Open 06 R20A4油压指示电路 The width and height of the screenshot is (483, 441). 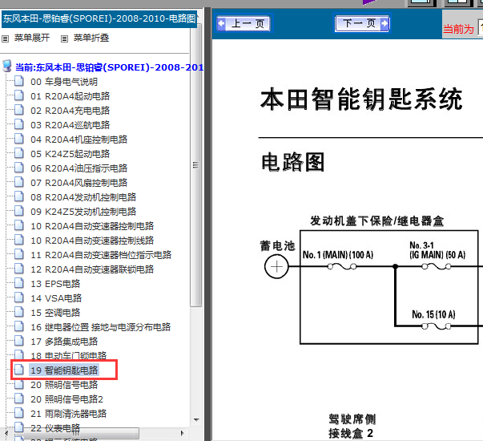pos(78,168)
